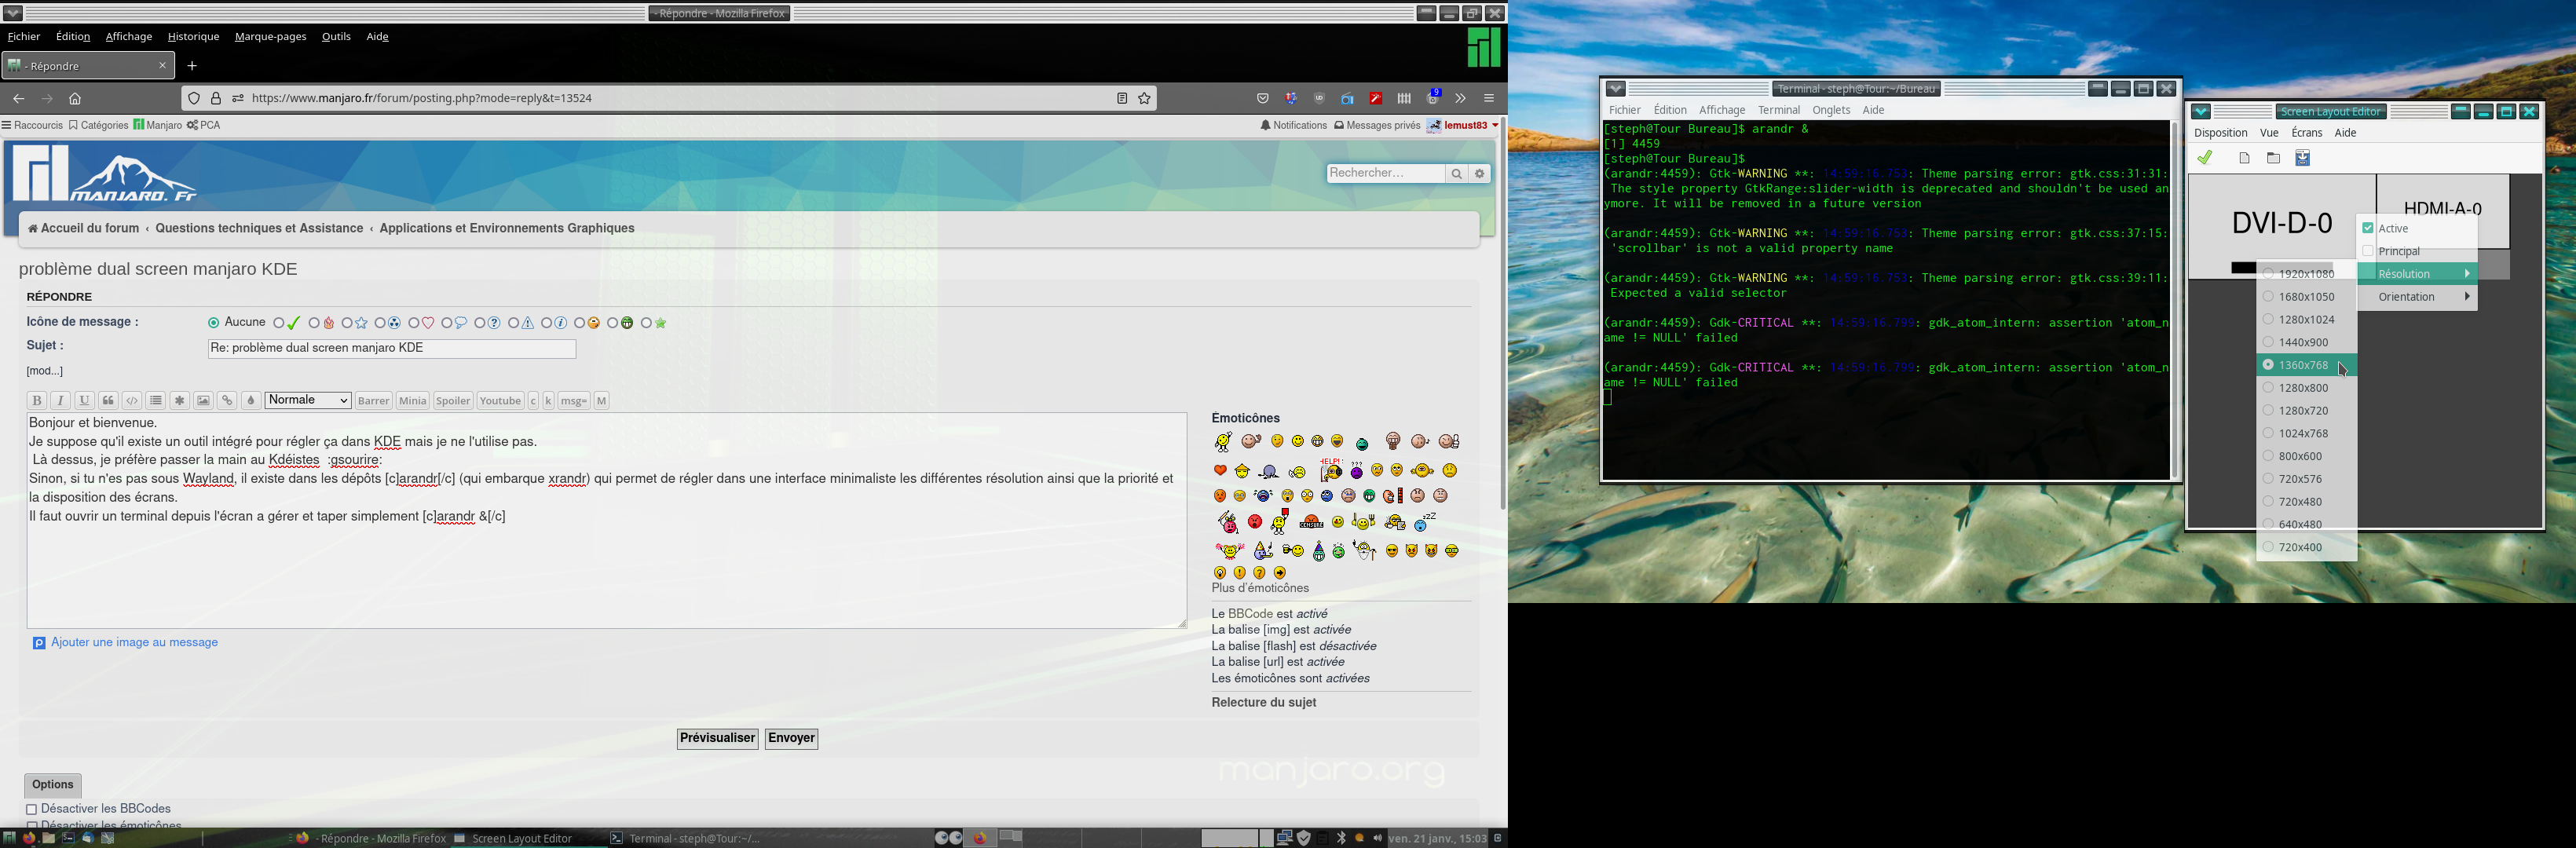Click the Bold formatting button in the editor

[37, 401]
